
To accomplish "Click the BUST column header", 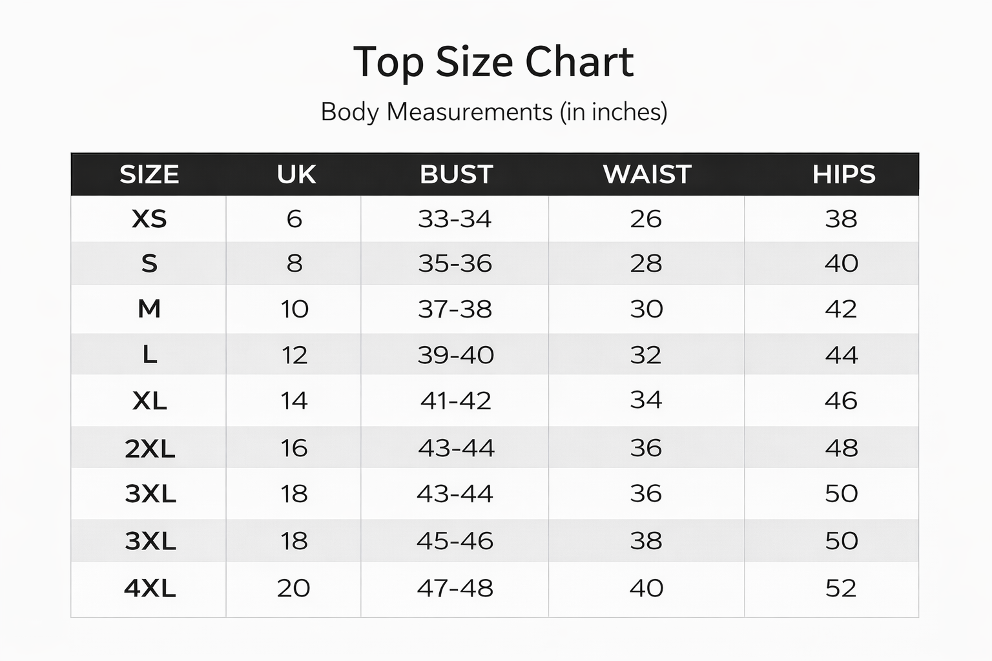I will pos(456,175).
